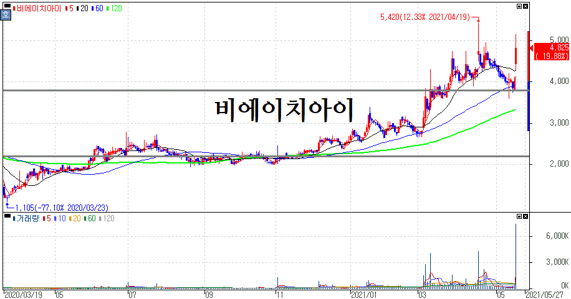Click the high label 5,420(12.33% 2021/04/19)

425,17
